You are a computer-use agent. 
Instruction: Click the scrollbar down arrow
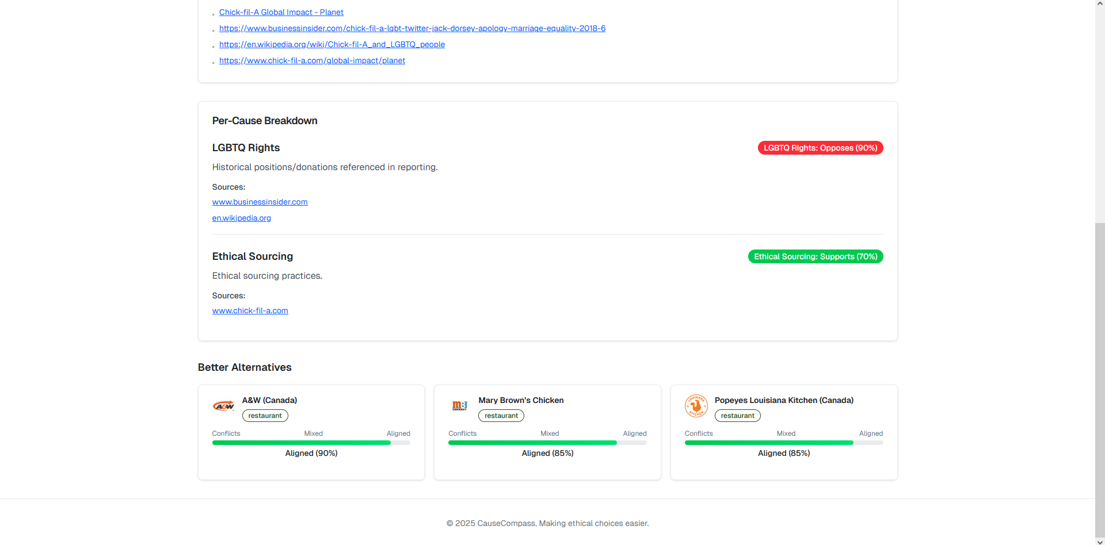[x=1100, y=541]
